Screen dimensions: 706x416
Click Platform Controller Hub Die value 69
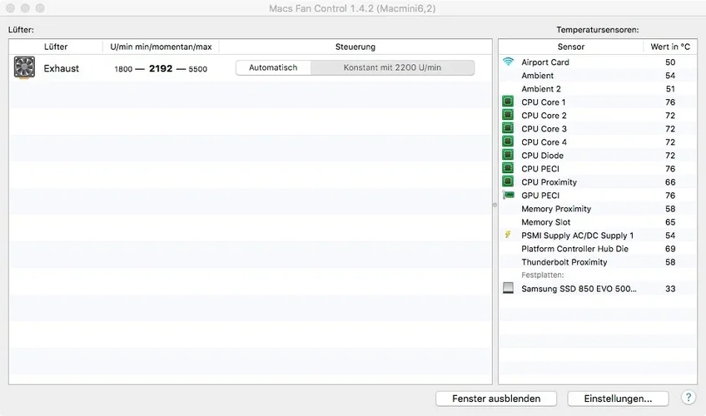670,249
